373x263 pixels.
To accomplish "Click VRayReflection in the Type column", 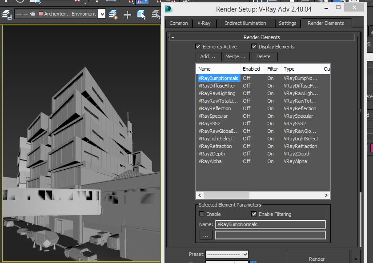I will 300,108.
